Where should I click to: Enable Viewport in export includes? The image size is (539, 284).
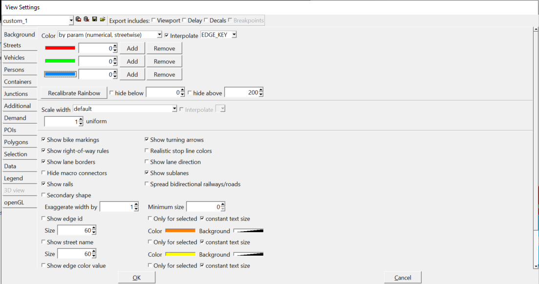tap(153, 20)
